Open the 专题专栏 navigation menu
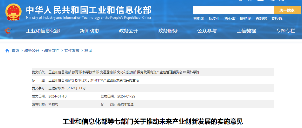302x128 pixels. click(286, 31)
